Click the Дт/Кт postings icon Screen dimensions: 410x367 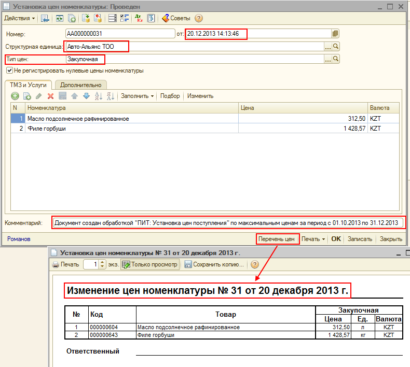(139, 18)
